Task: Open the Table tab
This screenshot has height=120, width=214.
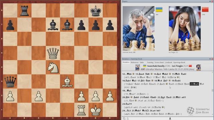Action: 142,62
